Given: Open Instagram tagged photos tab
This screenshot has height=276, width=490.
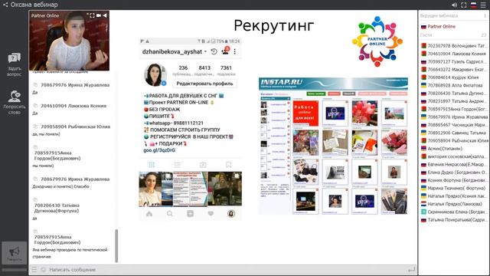Looking at the screenshot, I should coord(203,165).
